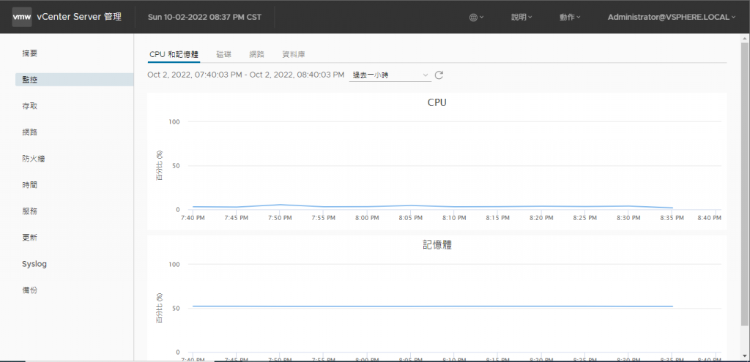This screenshot has width=750, height=362.
Task: Click the vmw logo icon
Action: pos(22,17)
